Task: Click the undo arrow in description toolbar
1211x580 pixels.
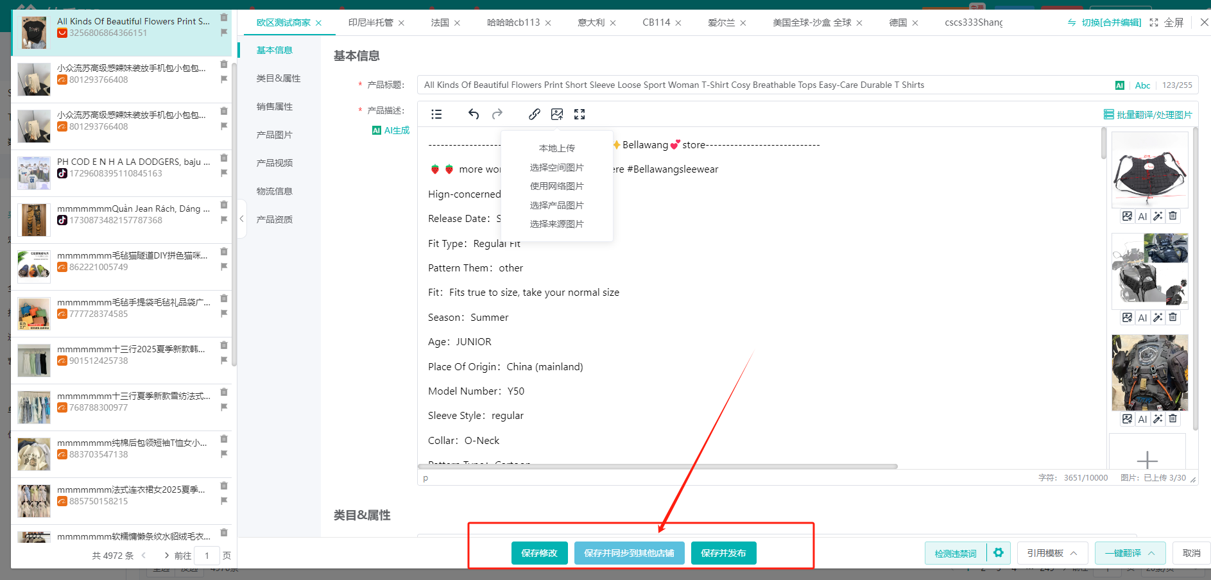Action: click(474, 114)
